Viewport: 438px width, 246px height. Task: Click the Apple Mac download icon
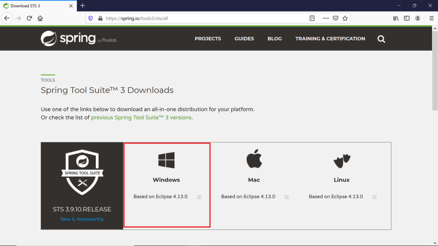tap(254, 159)
